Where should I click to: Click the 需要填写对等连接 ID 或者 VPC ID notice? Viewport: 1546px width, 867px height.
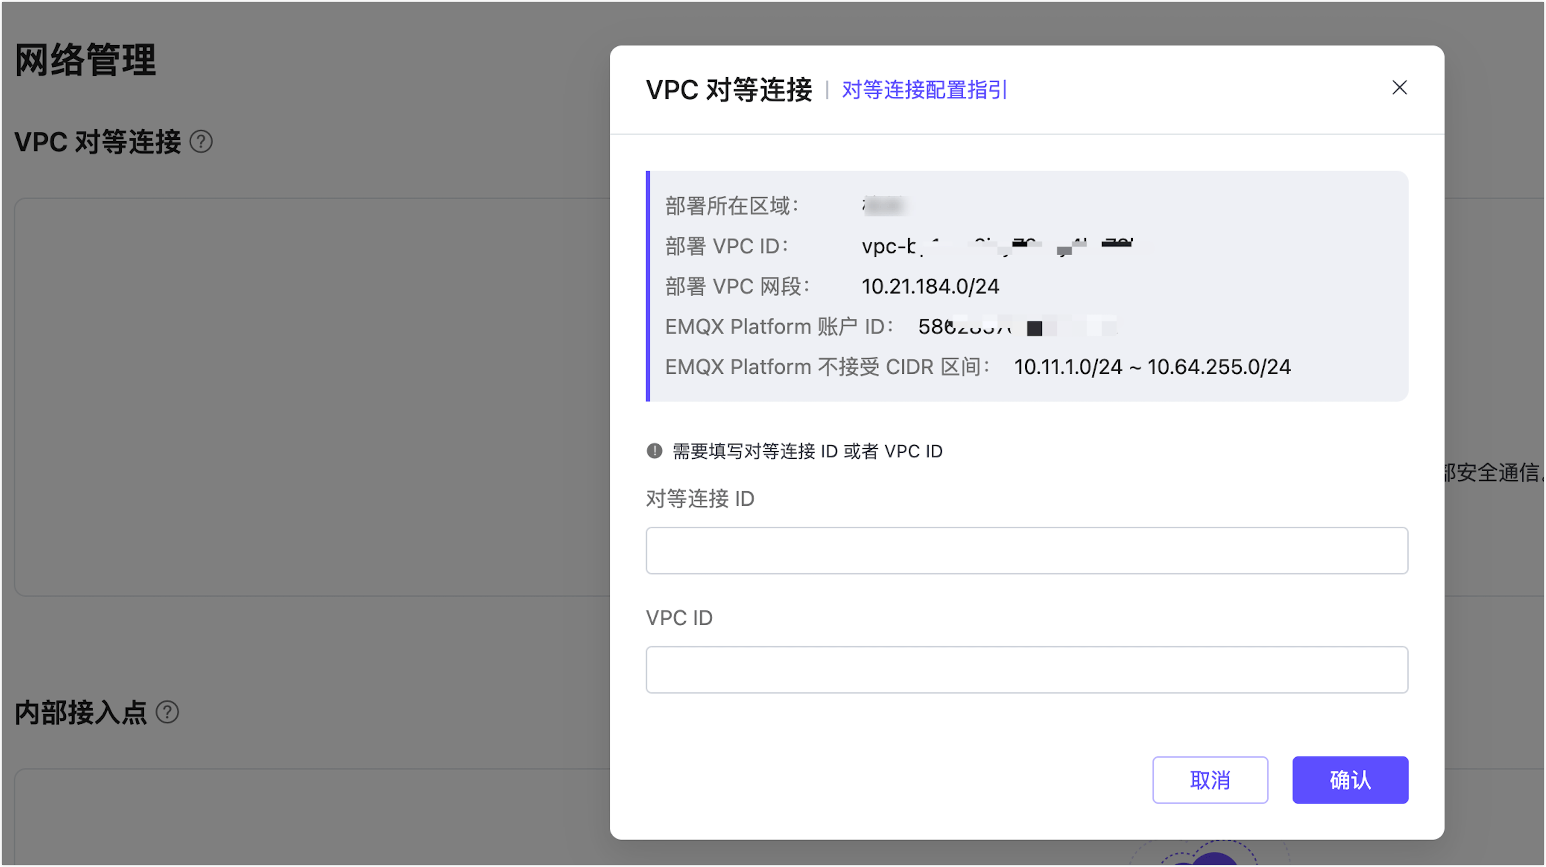[x=807, y=451]
